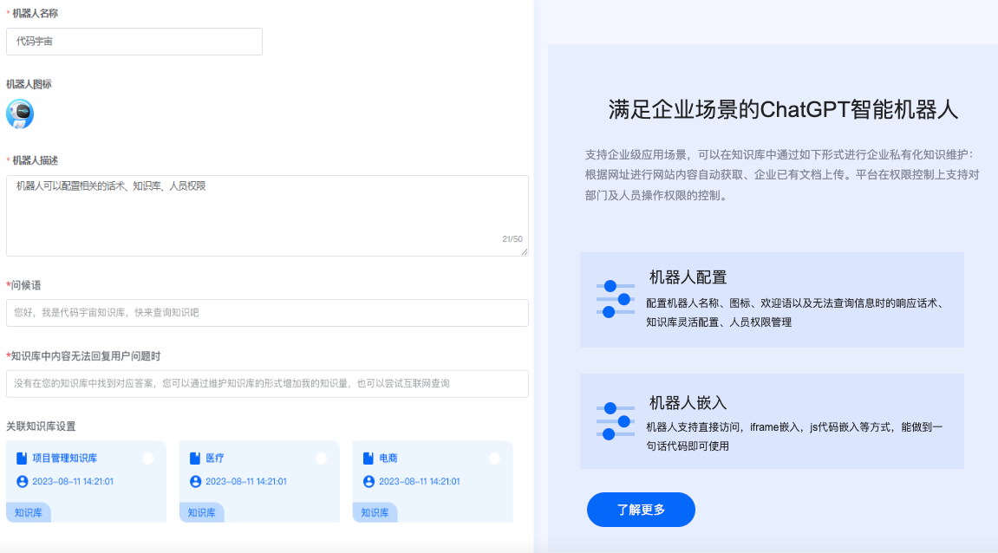
Task: Click the 知识库 tag on 医疗 card
Action: pyautogui.click(x=202, y=512)
